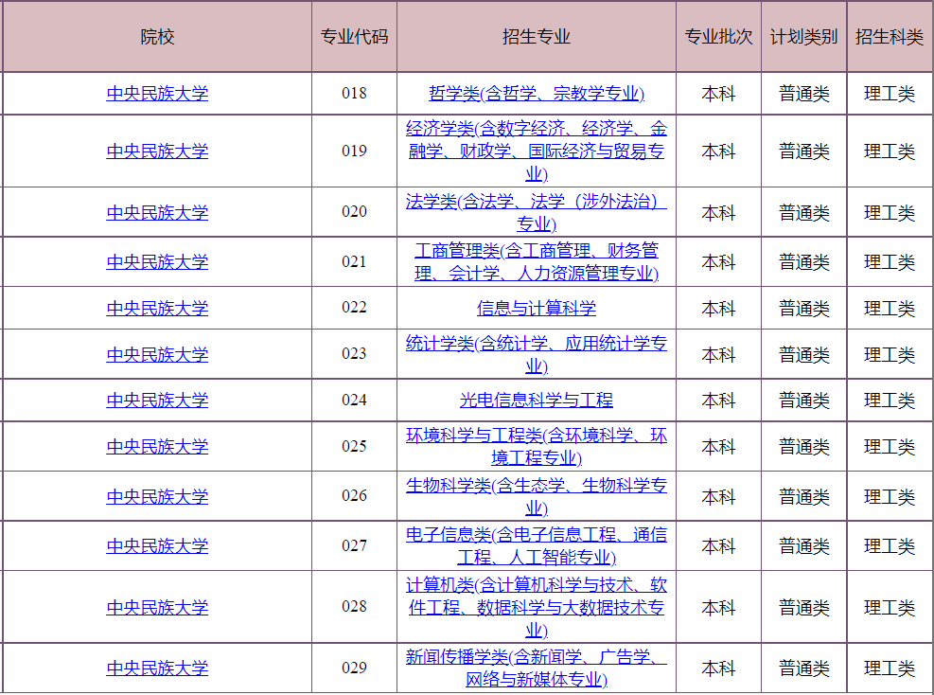Open 中央民族大学 link in row 019
The image size is (934, 695).
coord(157,151)
